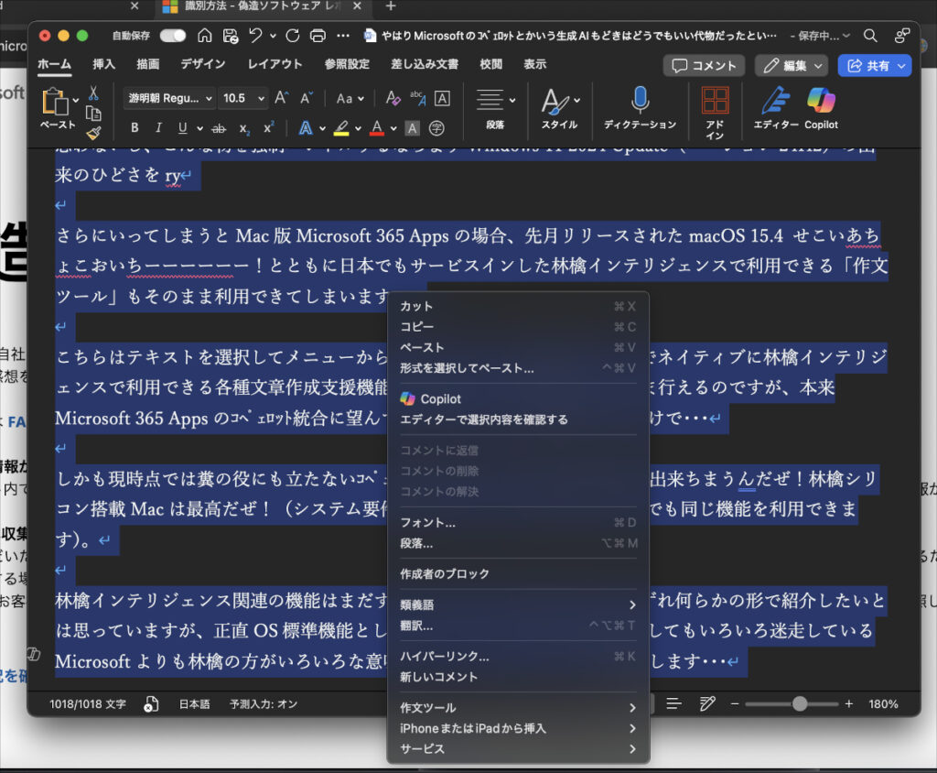Click the Cut scissors icon

(x=94, y=93)
